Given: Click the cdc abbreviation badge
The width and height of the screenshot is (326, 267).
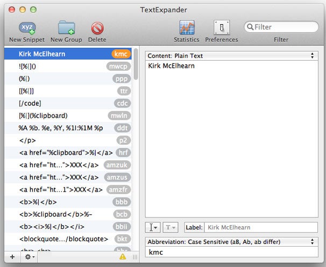Looking at the screenshot, I should (123, 103).
